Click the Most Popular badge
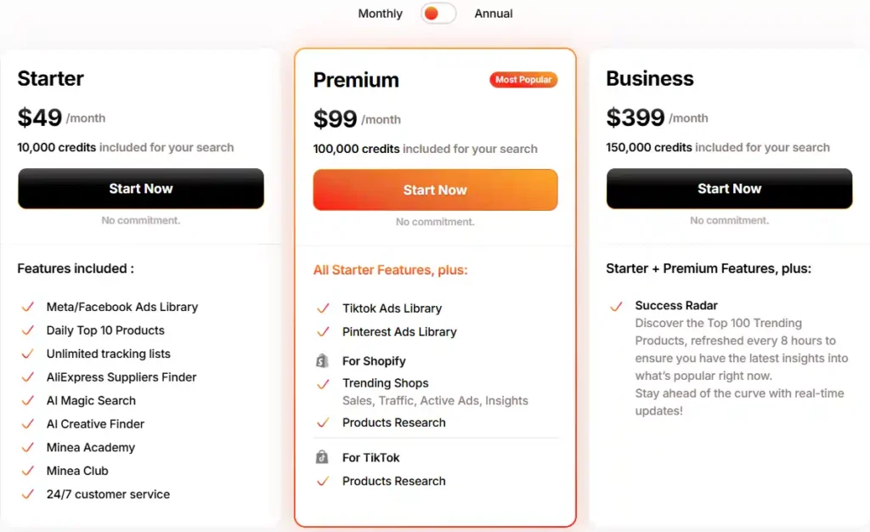Image resolution: width=870 pixels, height=532 pixels. pos(523,79)
